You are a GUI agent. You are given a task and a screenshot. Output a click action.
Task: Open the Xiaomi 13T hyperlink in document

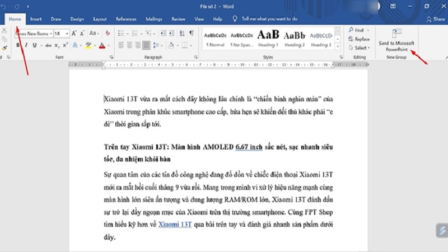175,225
